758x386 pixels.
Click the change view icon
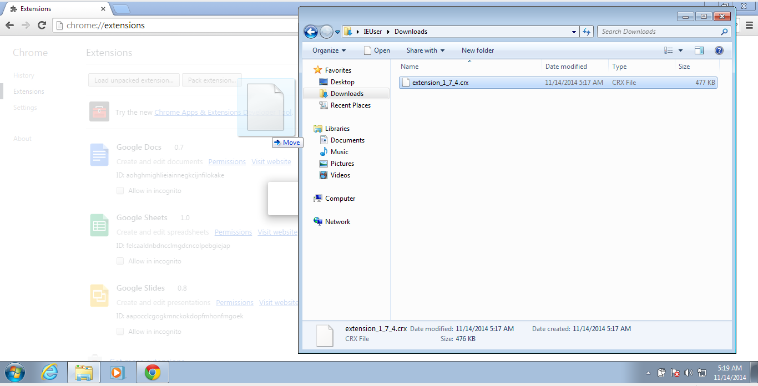[669, 50]
